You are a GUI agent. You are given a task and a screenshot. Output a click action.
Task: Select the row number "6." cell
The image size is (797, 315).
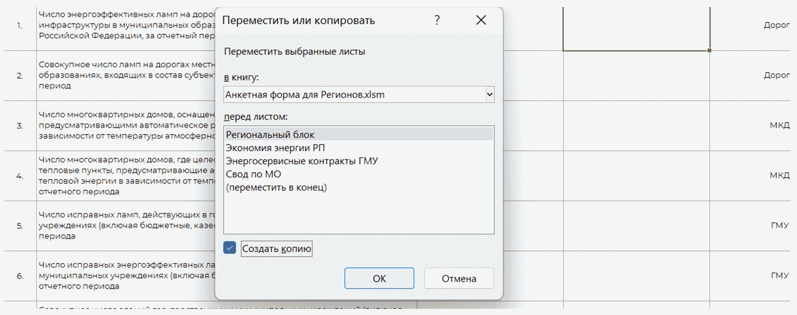[x=20, y=276]
